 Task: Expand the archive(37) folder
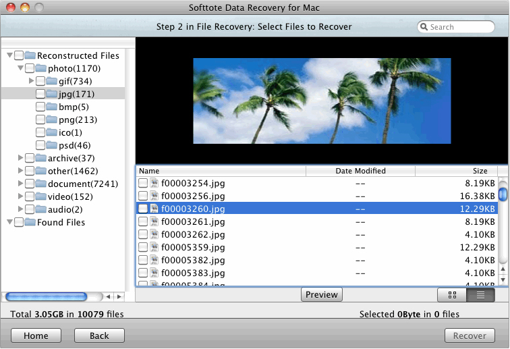point(21,158)
